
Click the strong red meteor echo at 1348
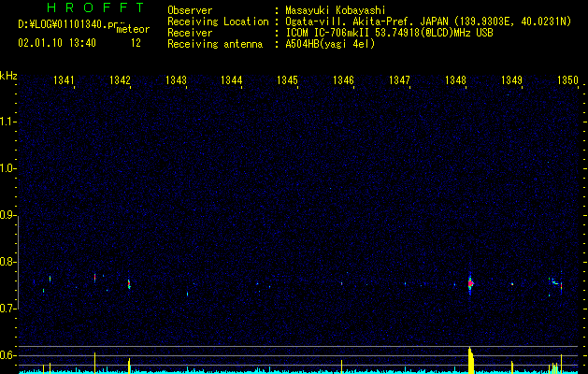click(x=470, y=283)
